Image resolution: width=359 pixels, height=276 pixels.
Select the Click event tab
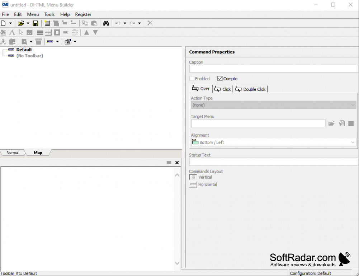(x=223, y=89)
